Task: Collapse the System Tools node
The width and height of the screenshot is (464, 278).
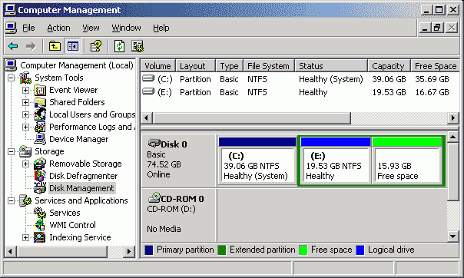Action: (x=11, y=78)
